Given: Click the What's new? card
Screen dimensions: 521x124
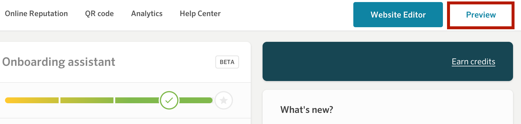Looking at the screenshot, I should click(x=388, y=107).
